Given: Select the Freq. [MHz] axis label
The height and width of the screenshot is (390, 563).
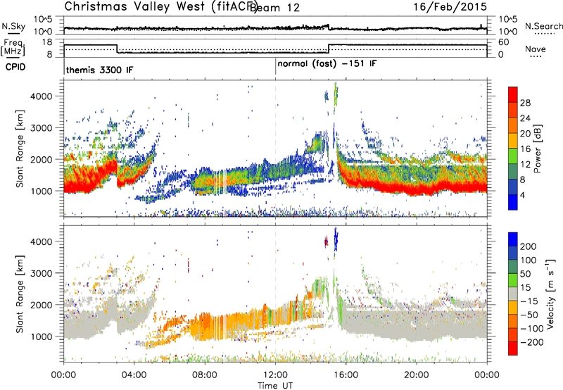Looking at the screenshot, I should click(13, 47).
